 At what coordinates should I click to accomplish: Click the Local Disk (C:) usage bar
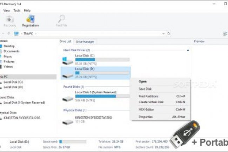click(102, 60)
